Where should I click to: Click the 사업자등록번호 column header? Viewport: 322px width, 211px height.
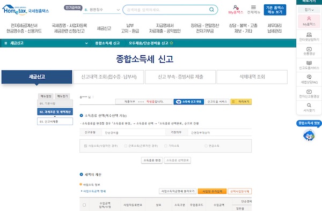point(133,205)
